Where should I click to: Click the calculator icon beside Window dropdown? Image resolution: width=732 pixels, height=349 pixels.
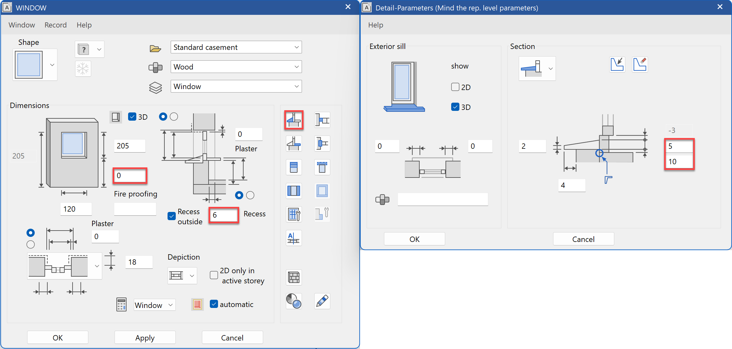pyautogui.click(x=121, y=305)
